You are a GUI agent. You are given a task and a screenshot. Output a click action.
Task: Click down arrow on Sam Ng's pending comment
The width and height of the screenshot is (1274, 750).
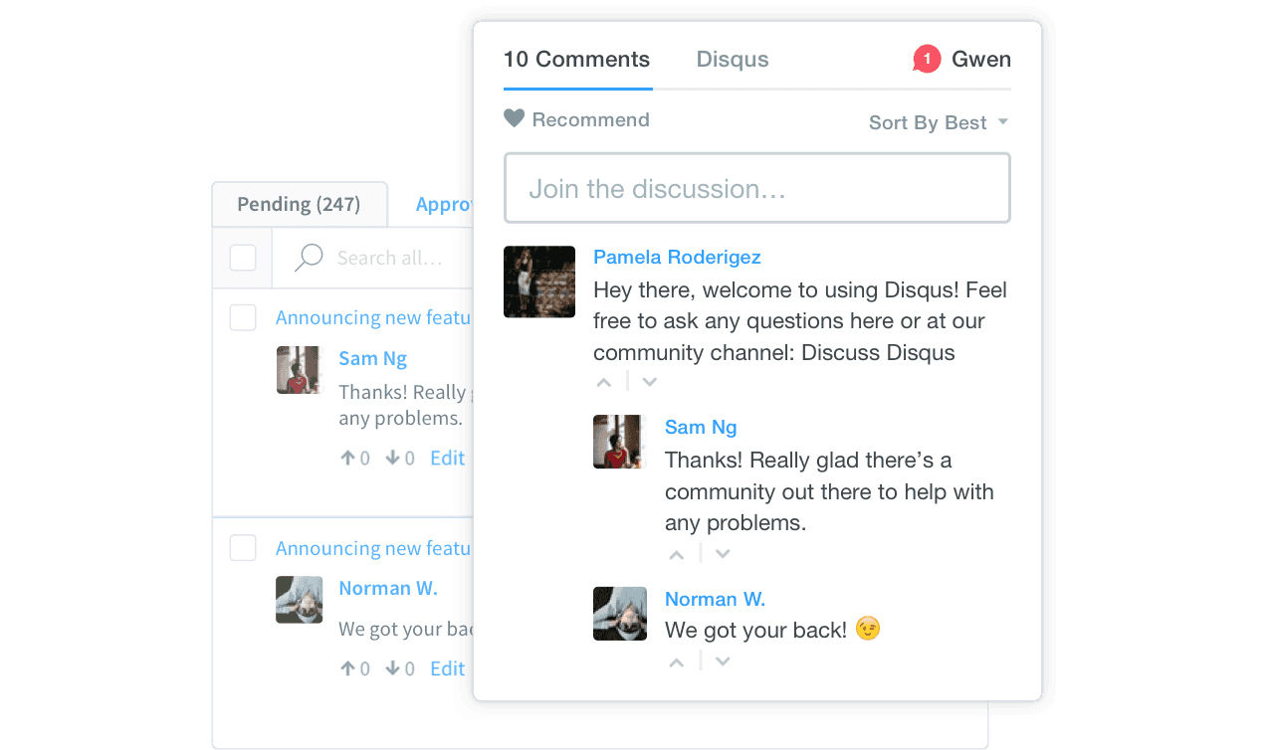[392, 458]
